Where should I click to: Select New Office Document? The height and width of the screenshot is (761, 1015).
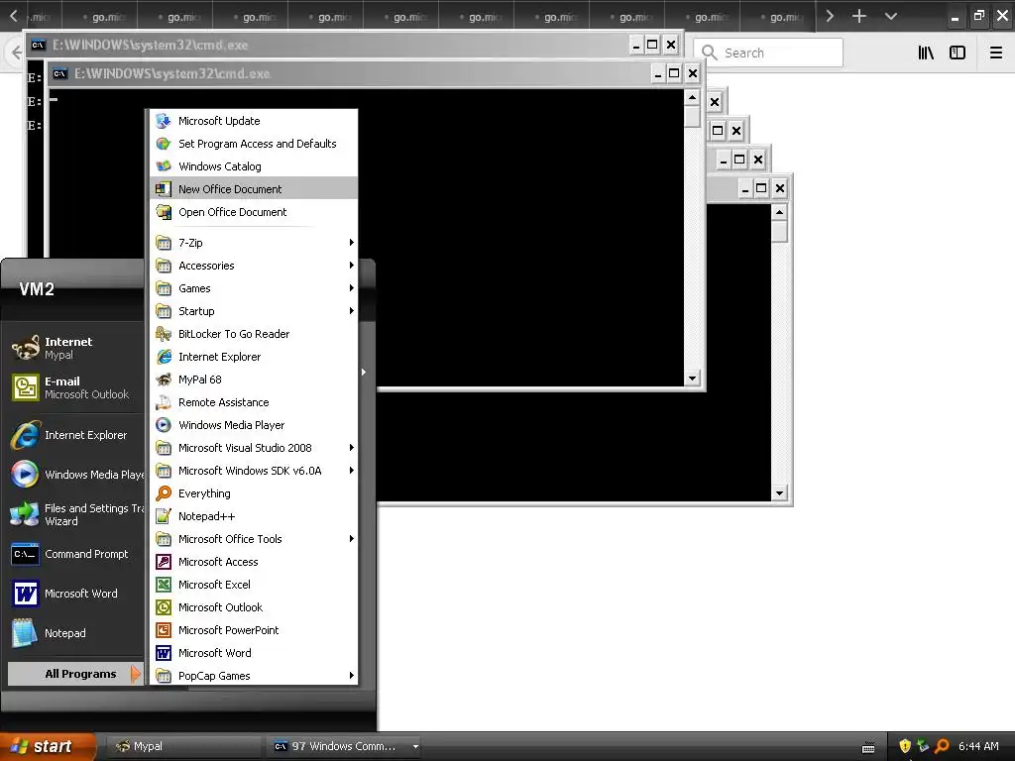(x=254, y=189)
